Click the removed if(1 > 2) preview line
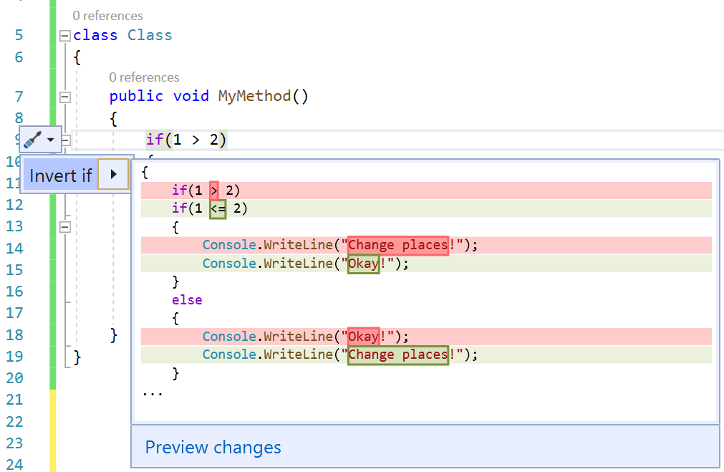Image resolution: width=724 pixels, height=472 pixels. [426, 191]
